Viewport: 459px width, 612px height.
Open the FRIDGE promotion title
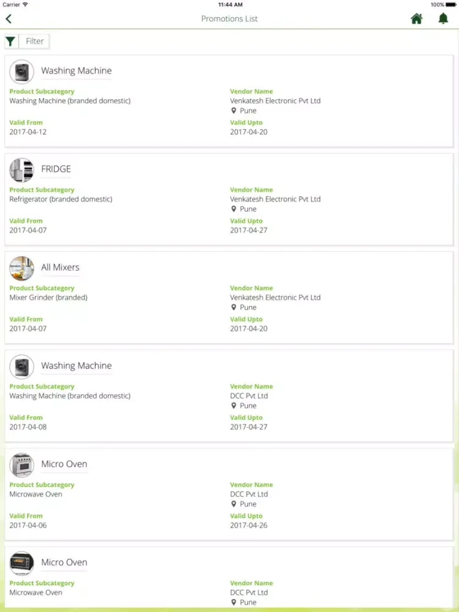click(x=56, y=169)
